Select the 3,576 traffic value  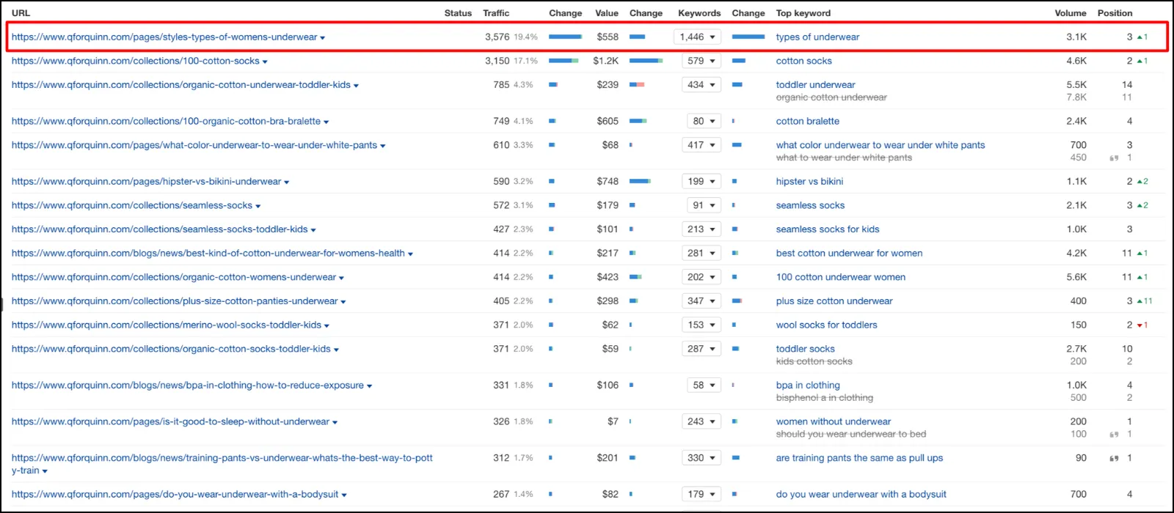(497, 37)
